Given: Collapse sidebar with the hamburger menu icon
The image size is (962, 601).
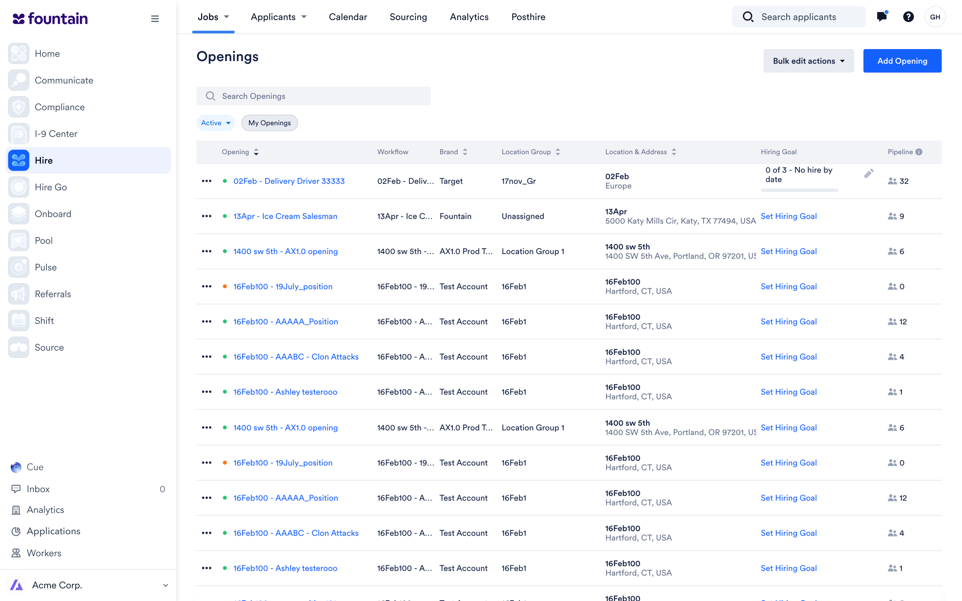Looking at the screenshot, I should [x=155, y=18].
